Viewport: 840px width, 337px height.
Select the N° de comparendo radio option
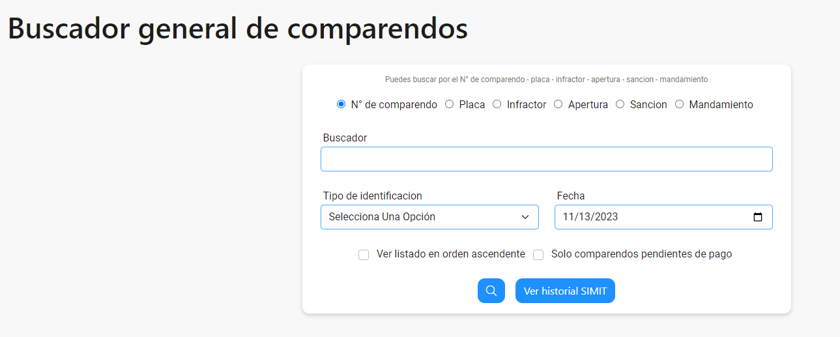[341, 104]
